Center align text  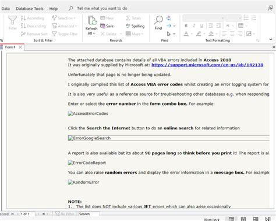[x=232, y=34]
